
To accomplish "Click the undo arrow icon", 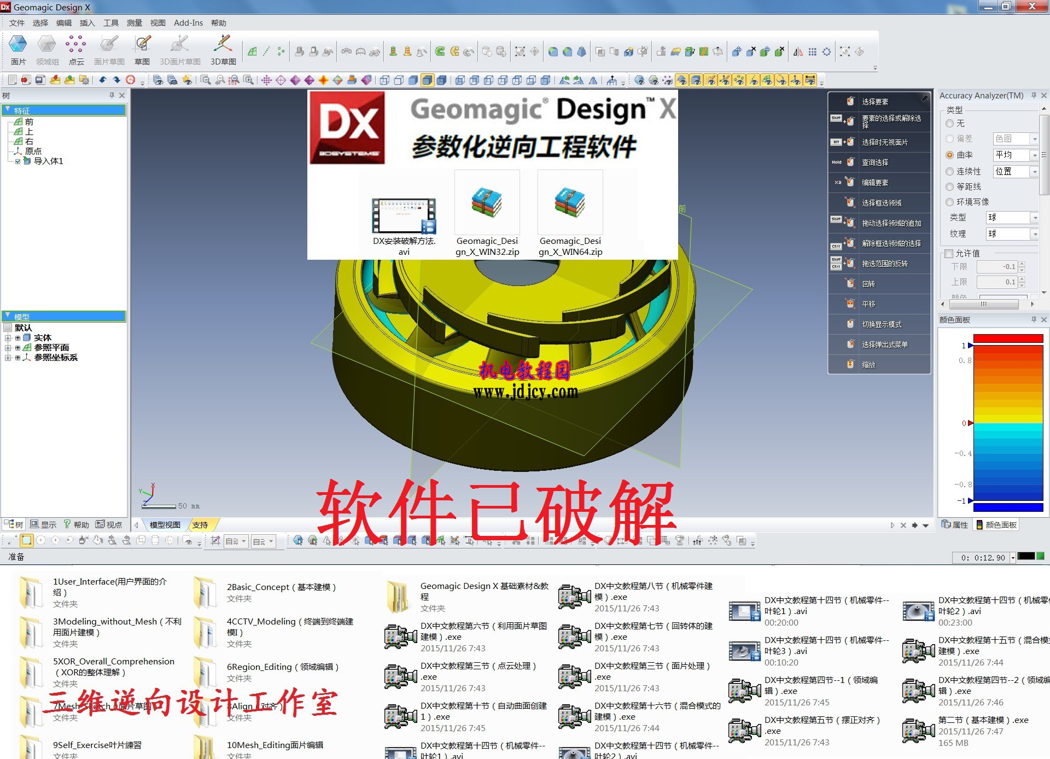I will [x=103, y=80].
